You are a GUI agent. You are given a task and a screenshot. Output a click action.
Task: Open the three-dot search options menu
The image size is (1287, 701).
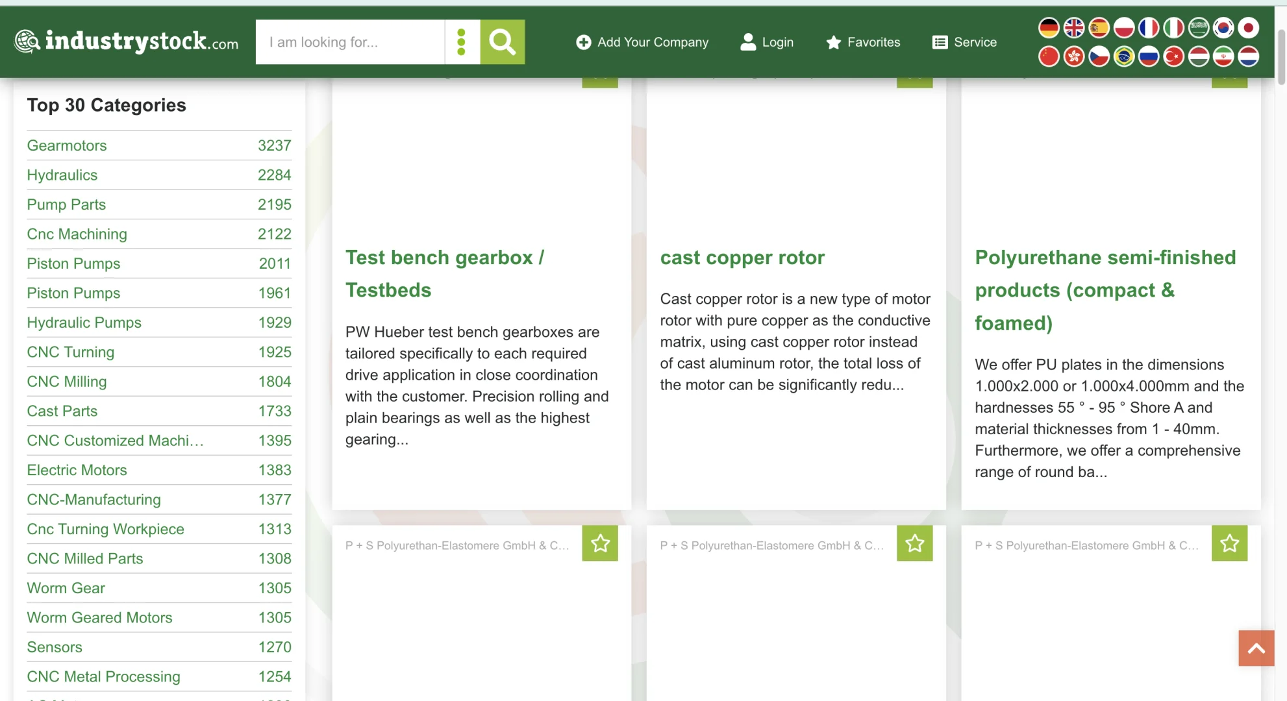[462, 42]
